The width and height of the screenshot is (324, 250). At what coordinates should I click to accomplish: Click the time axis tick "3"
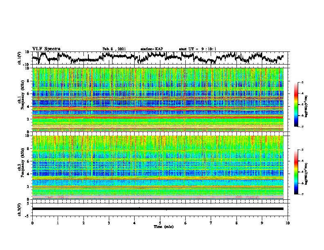tap(109, 223)
